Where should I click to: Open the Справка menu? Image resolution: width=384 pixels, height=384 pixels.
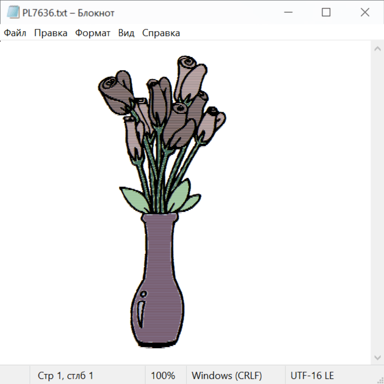point(161,33)
